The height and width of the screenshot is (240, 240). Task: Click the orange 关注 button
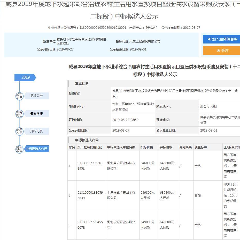tap(222, 50)
